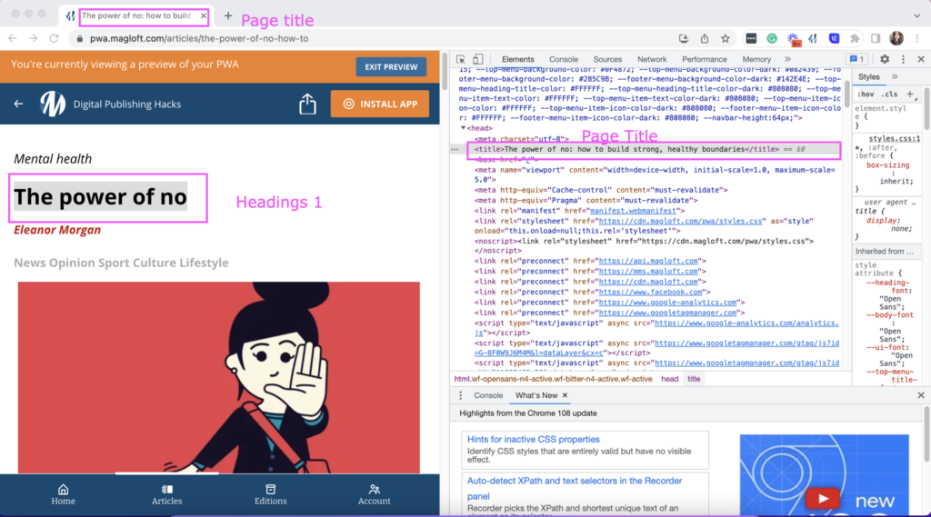Viewport: 931px width, 517px height.
Task: Open the api.magloft.com preconnect link
Action: pos(648,261)
